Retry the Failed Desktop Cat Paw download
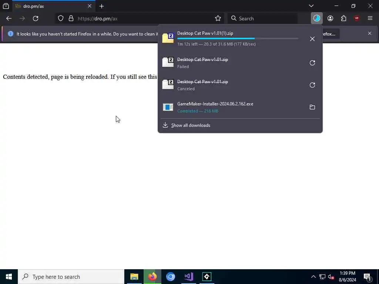 [x=312, y=63]
